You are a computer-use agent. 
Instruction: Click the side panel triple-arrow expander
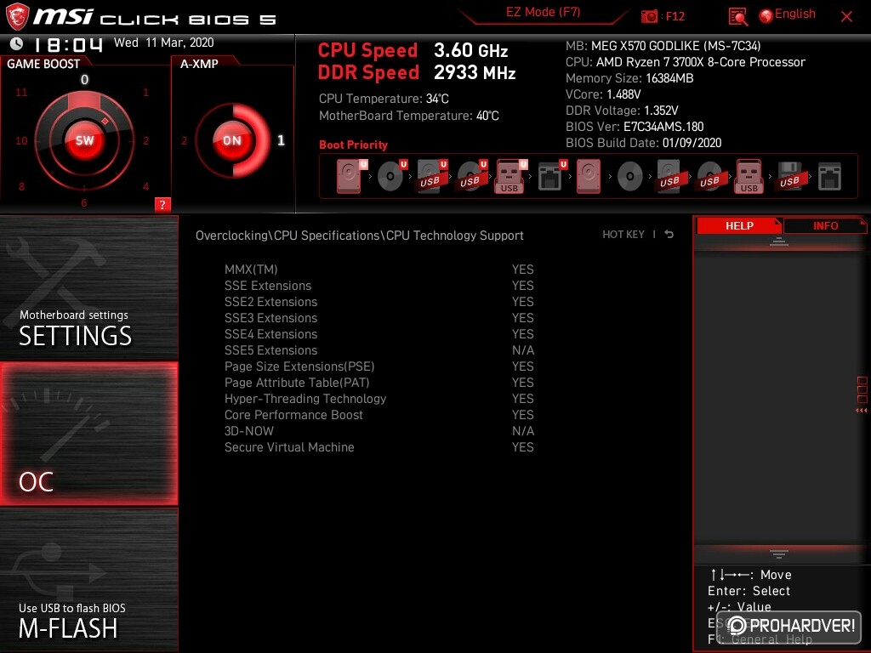(x=861, y=411)
